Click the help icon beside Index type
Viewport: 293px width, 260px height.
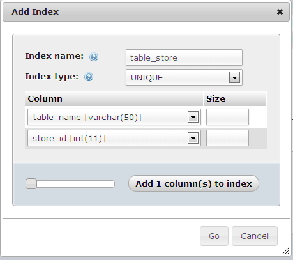(89, 77)
